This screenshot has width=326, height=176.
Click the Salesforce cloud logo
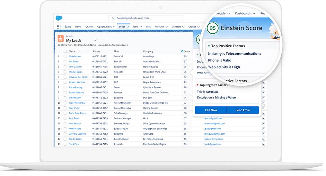59,18
